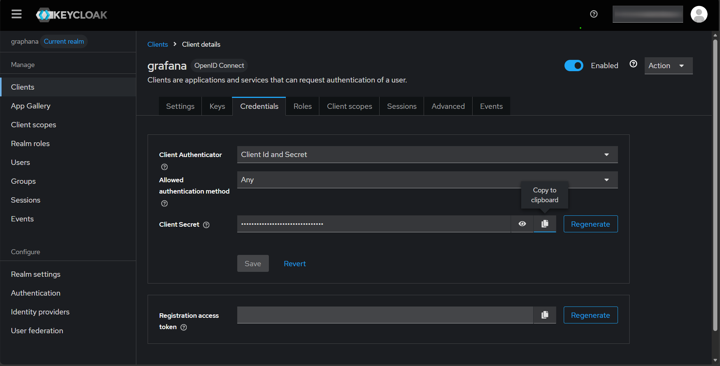Screen dimensions: 720x366
Task: Click the Client Secret input field
Action: [x=374, y=224]
